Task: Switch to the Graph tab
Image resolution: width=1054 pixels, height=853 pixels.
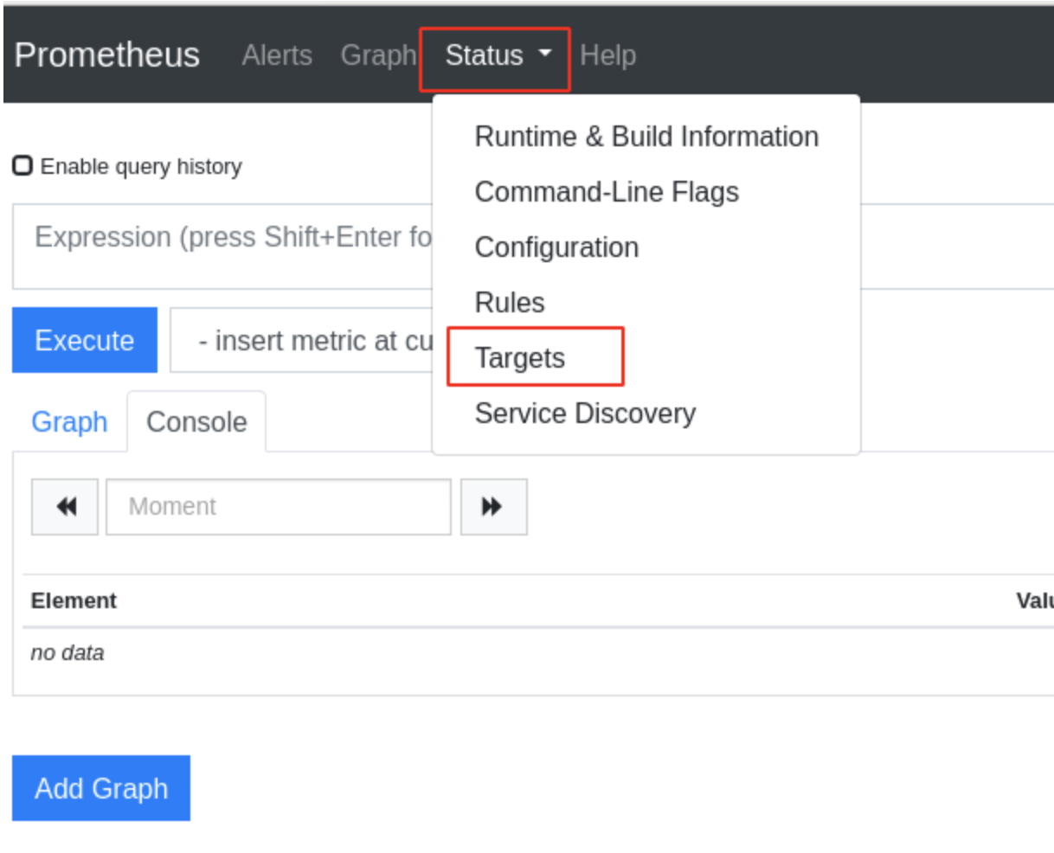Action: pyautogui.click(x=69, y=422)
